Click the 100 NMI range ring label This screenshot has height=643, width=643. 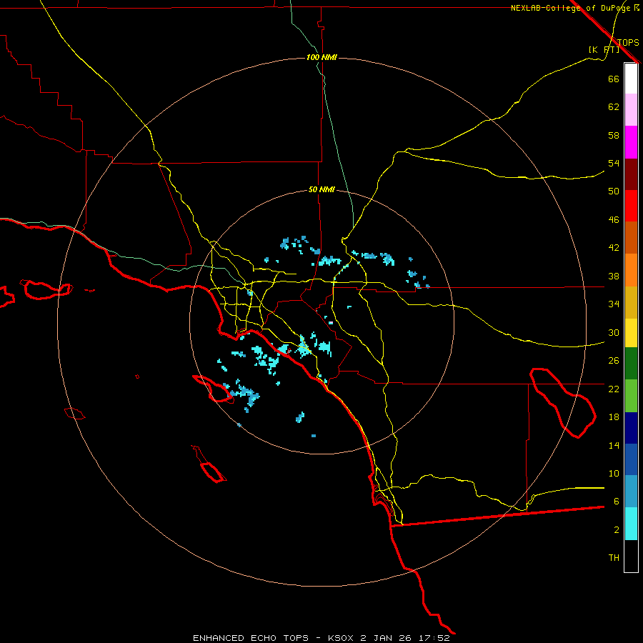(x=321, y=57)
